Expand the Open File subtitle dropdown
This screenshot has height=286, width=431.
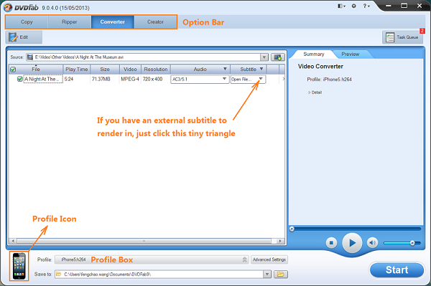click(x=261, y=79)
